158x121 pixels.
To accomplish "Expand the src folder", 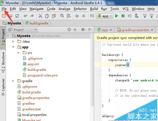I will click(x=19, y=53).
